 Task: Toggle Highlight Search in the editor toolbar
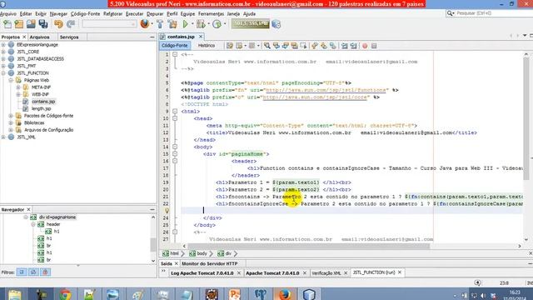[x=294, y=46]
